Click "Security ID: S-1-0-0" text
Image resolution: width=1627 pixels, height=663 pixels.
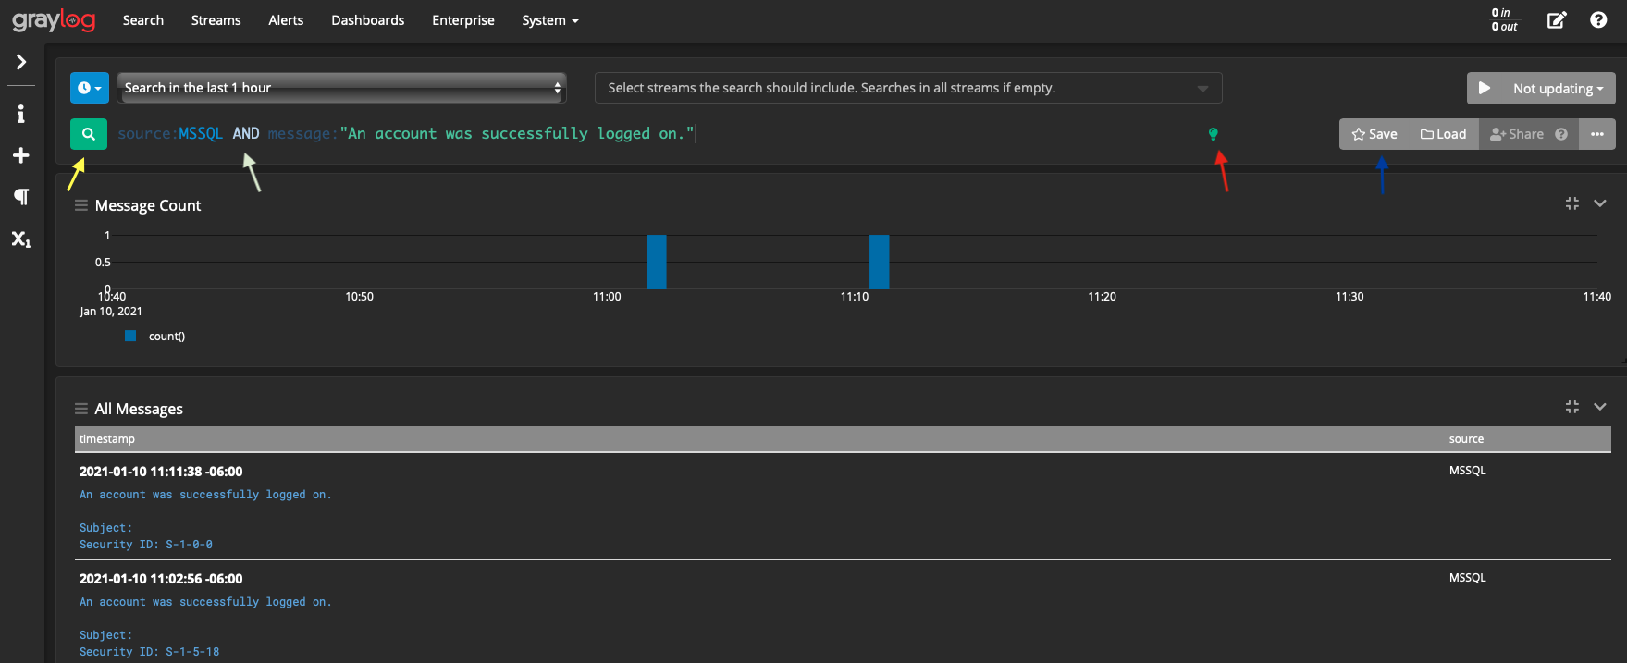click(146, 545)
